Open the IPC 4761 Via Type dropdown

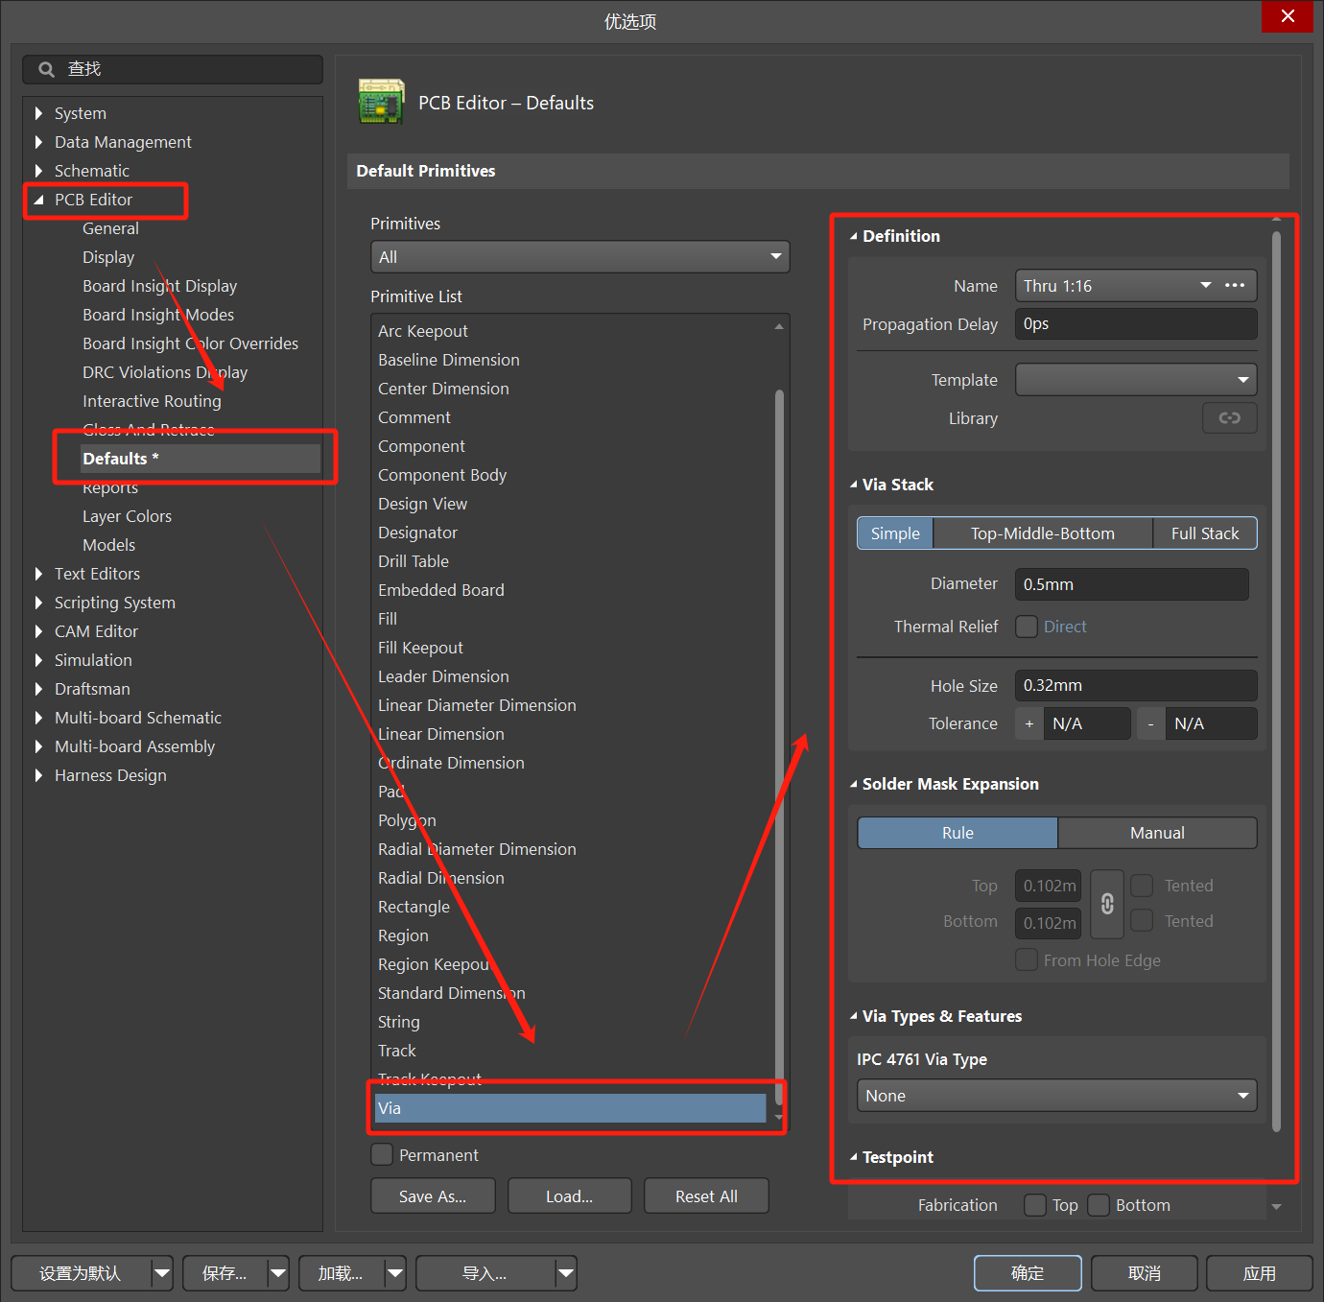point(1056,1096)
